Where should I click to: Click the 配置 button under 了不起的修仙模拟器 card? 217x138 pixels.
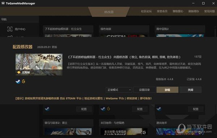(x=84, y=109)
